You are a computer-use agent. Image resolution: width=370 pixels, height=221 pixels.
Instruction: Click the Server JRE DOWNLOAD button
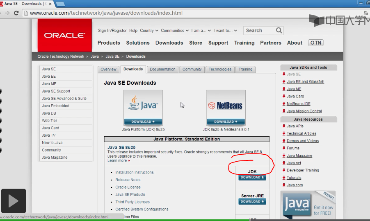[x=252, y=202]
